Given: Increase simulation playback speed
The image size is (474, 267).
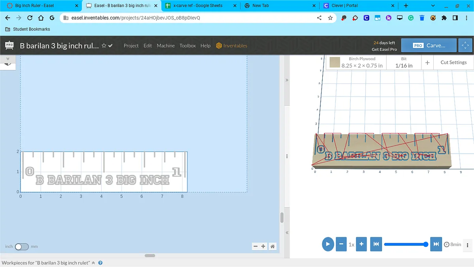Looking at the screenshot, I should (x=361, y=244).
